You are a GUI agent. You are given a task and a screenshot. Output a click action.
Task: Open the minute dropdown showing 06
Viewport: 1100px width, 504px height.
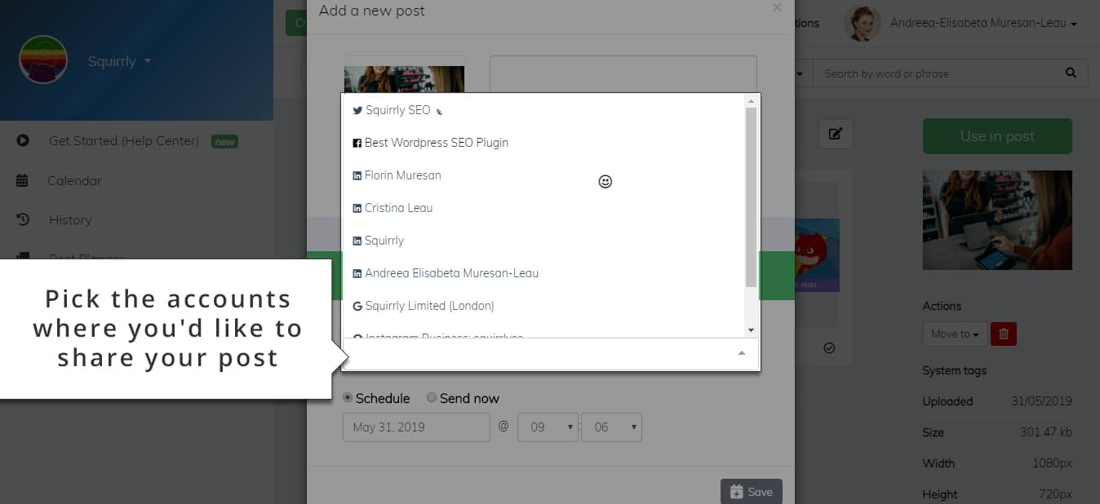pyautogui.click(x=611, y=427)
